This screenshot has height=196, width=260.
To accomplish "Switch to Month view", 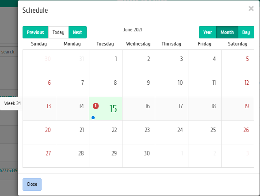I will coord(227,32).
